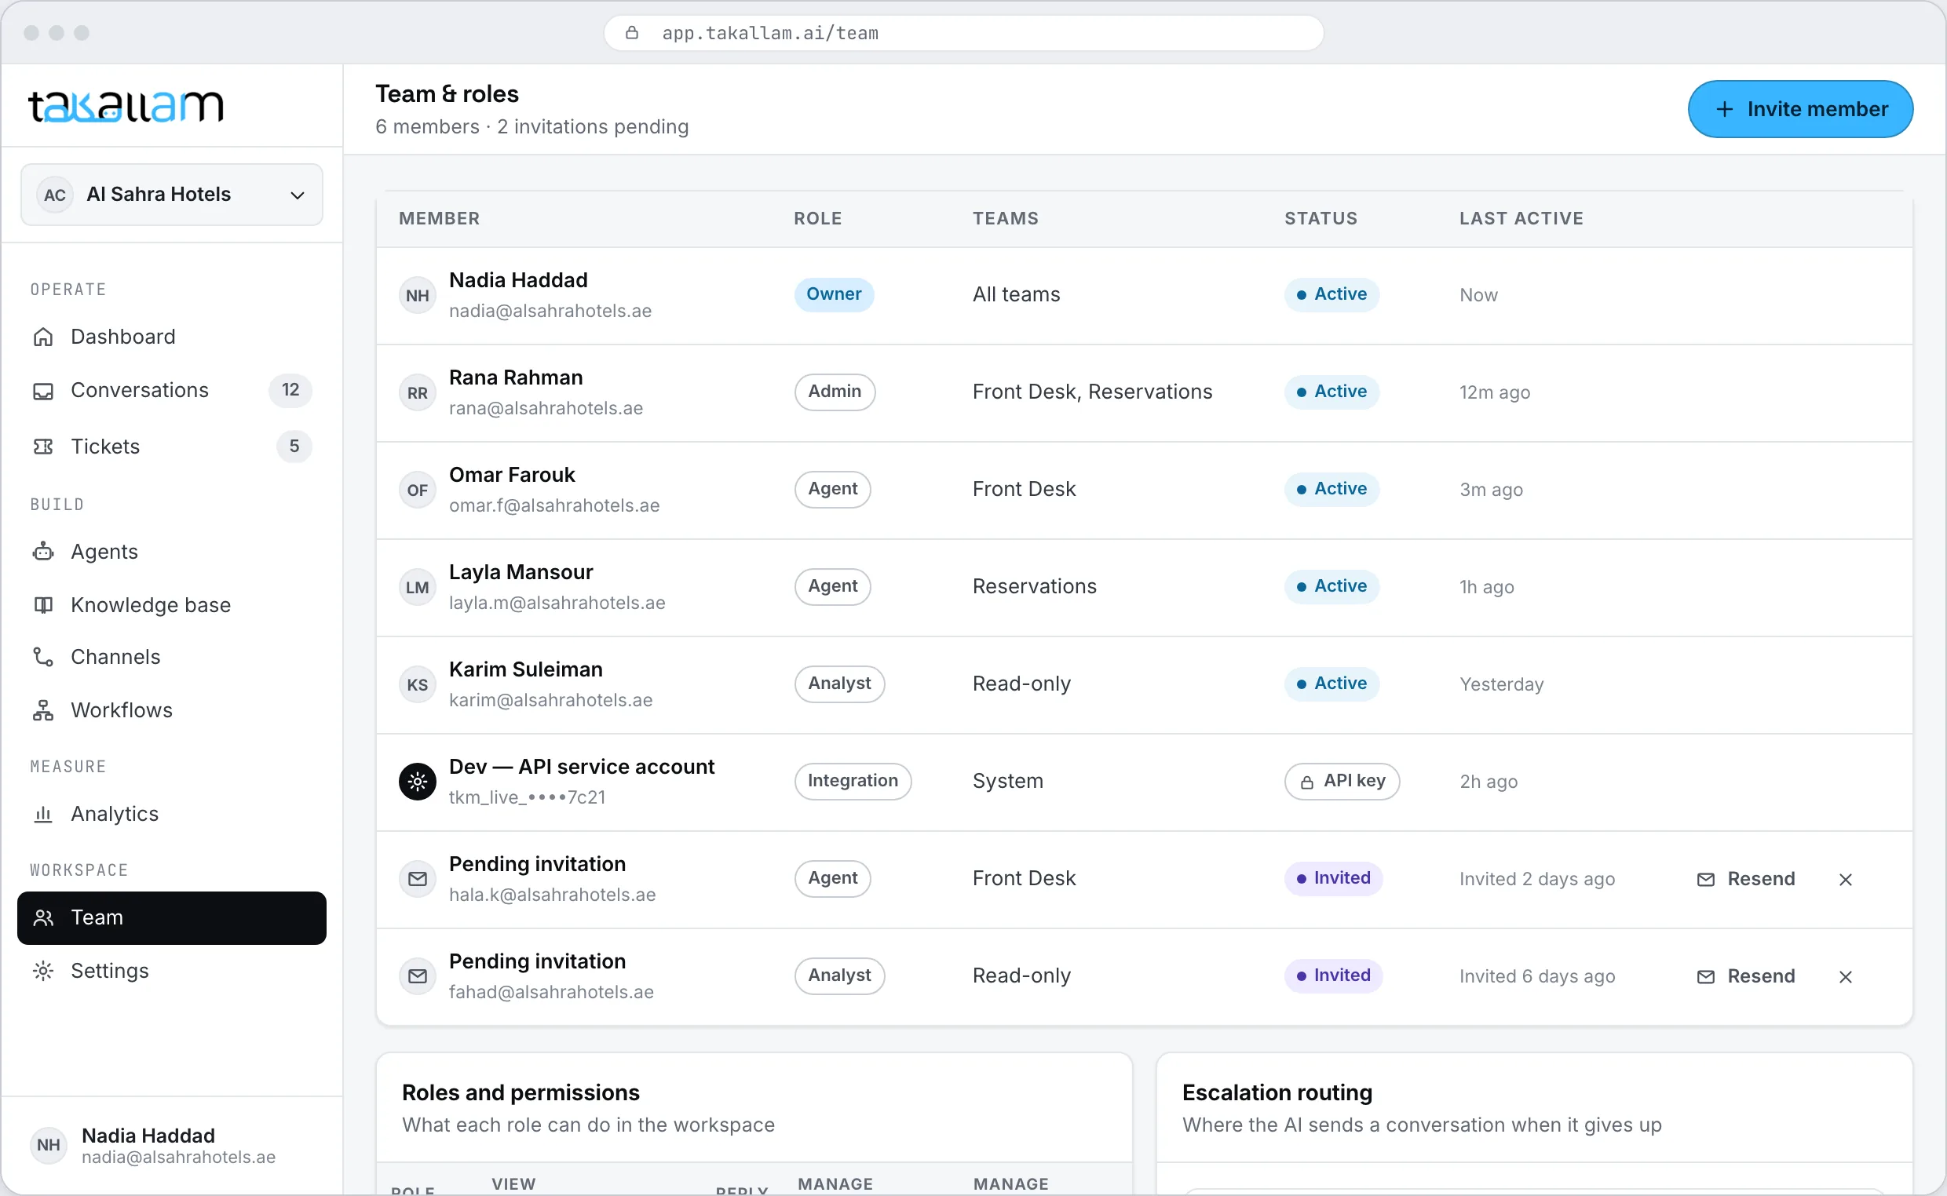Click the API service account avatar icon
Viewport: 1947px width, 1196px height.
pos(418,782)
